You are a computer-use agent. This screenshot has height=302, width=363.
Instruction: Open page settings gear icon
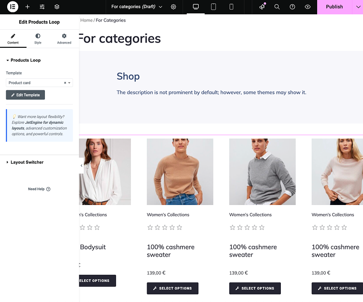(x=173, y=7)
